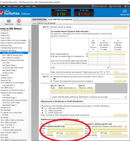Select Form 1095-A (Untitled)
Screen dimensions: 130x141
(x=9, y=123)
